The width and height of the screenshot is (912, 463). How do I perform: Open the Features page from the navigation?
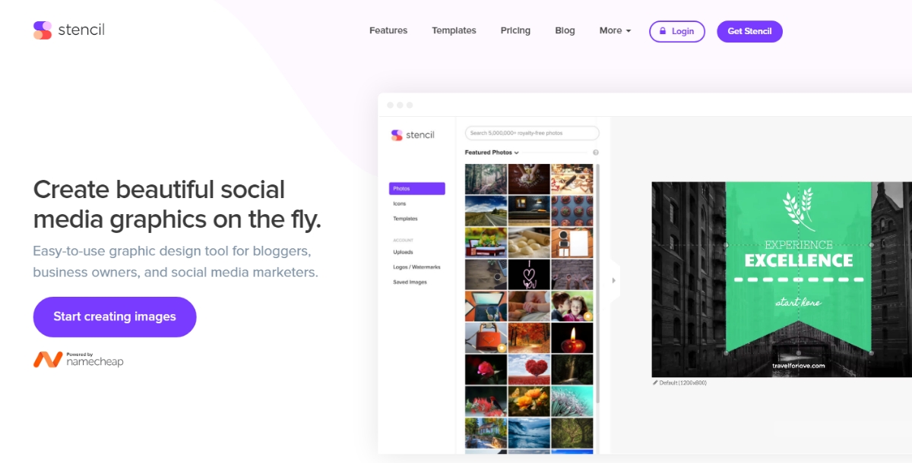coord(388,31)
